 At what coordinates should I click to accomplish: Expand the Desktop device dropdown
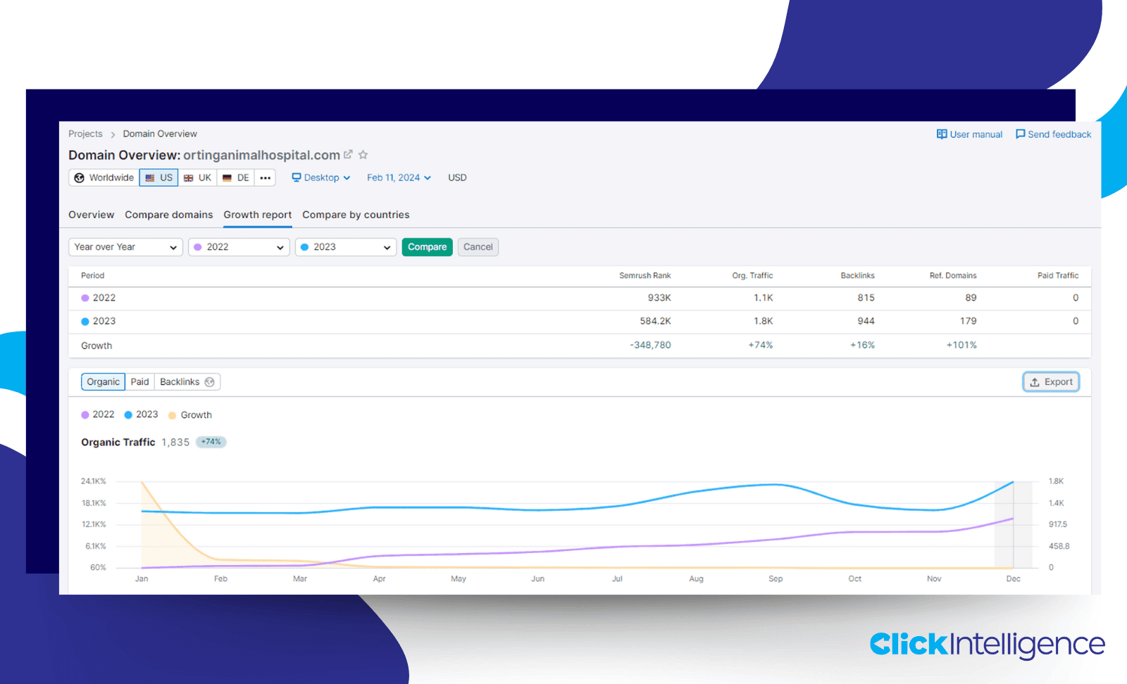(x=321, y=178)
